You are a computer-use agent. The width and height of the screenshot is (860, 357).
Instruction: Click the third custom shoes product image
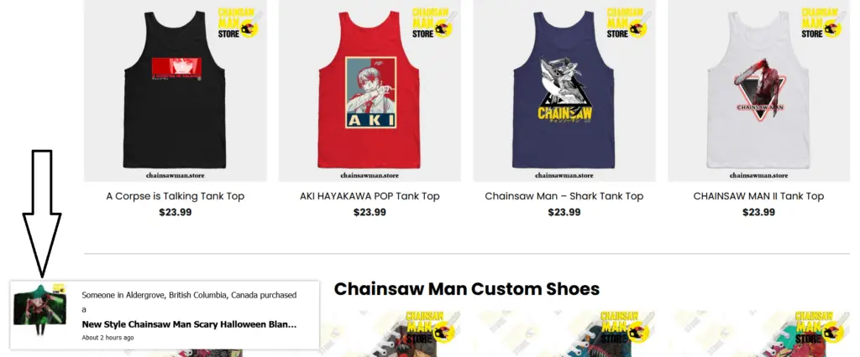coord(758,334)
